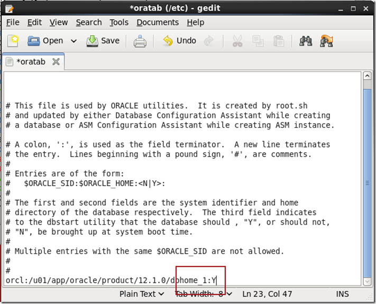Click the Paste clipboard icon
The width and height of the screenshot is (376, 304).
point(279,41)
